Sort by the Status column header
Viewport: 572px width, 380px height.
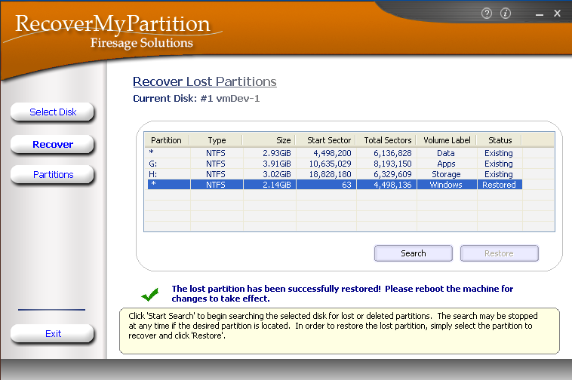(x=499, y=140)
